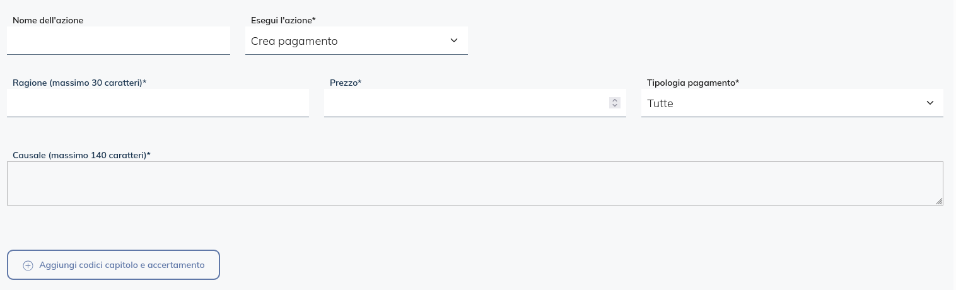Image resolution: width=956 pixels, height=290 pixels.
Task: Click the Prezzo spinner down arrow
Action: coord(615,105)
